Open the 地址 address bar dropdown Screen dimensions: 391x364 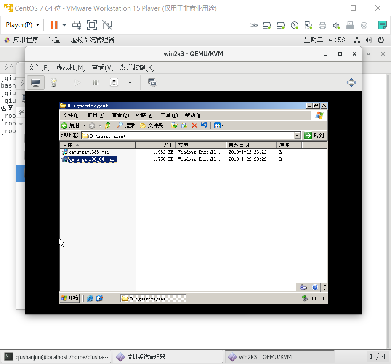pyautogui.click(x=298, y=135)
